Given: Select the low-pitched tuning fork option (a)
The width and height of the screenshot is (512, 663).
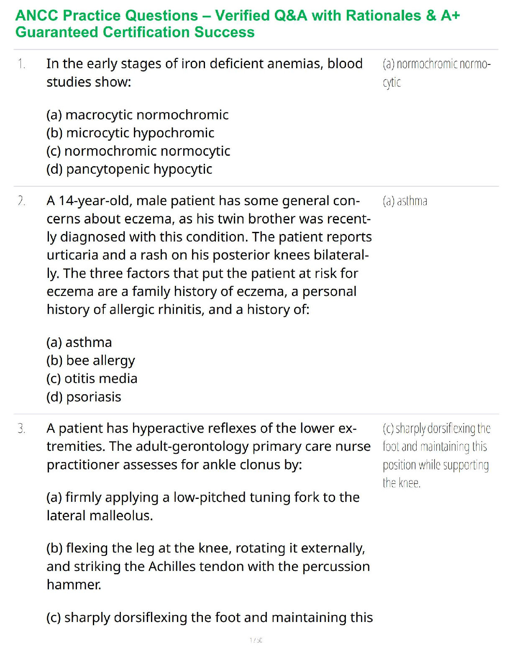Looking at the screenshot, I should click(x=203, y=506).
